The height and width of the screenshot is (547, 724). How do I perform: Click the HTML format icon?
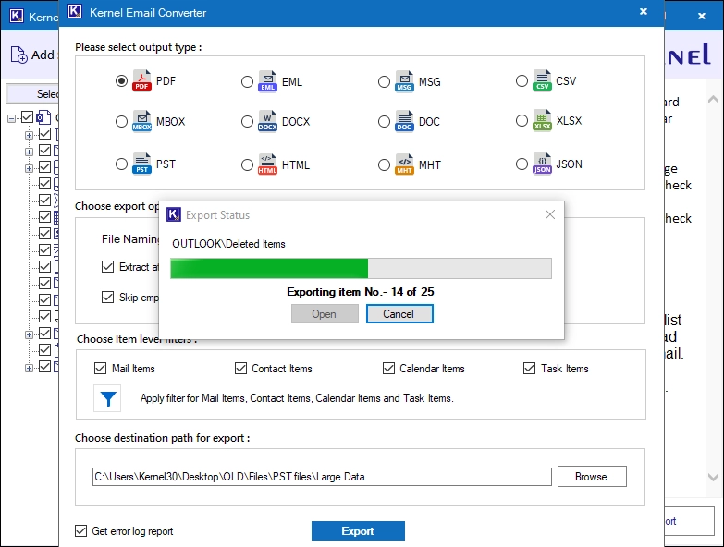coord(267,164)
